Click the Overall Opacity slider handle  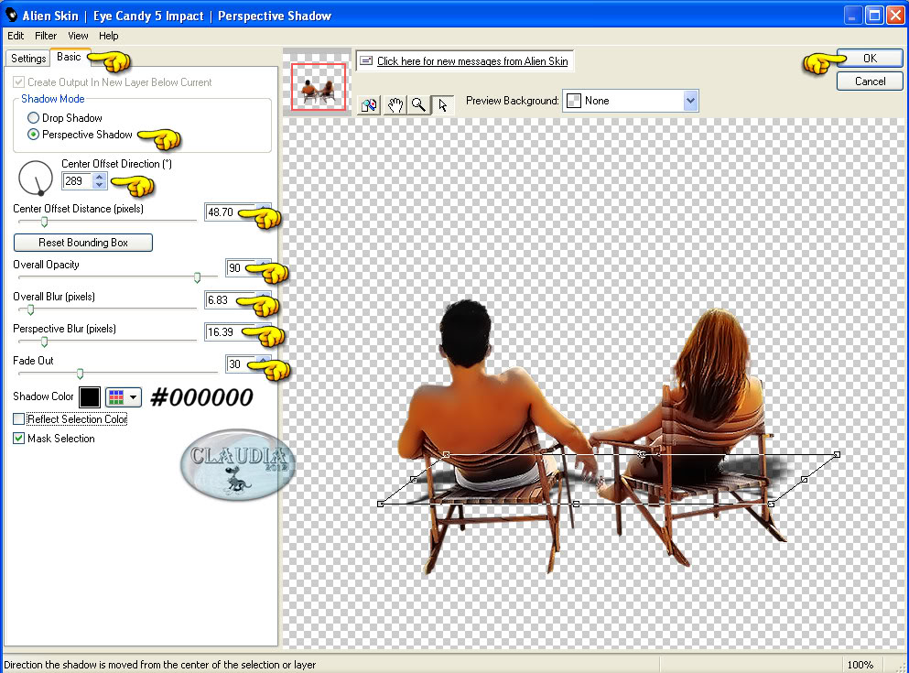[x=197, y=277]
